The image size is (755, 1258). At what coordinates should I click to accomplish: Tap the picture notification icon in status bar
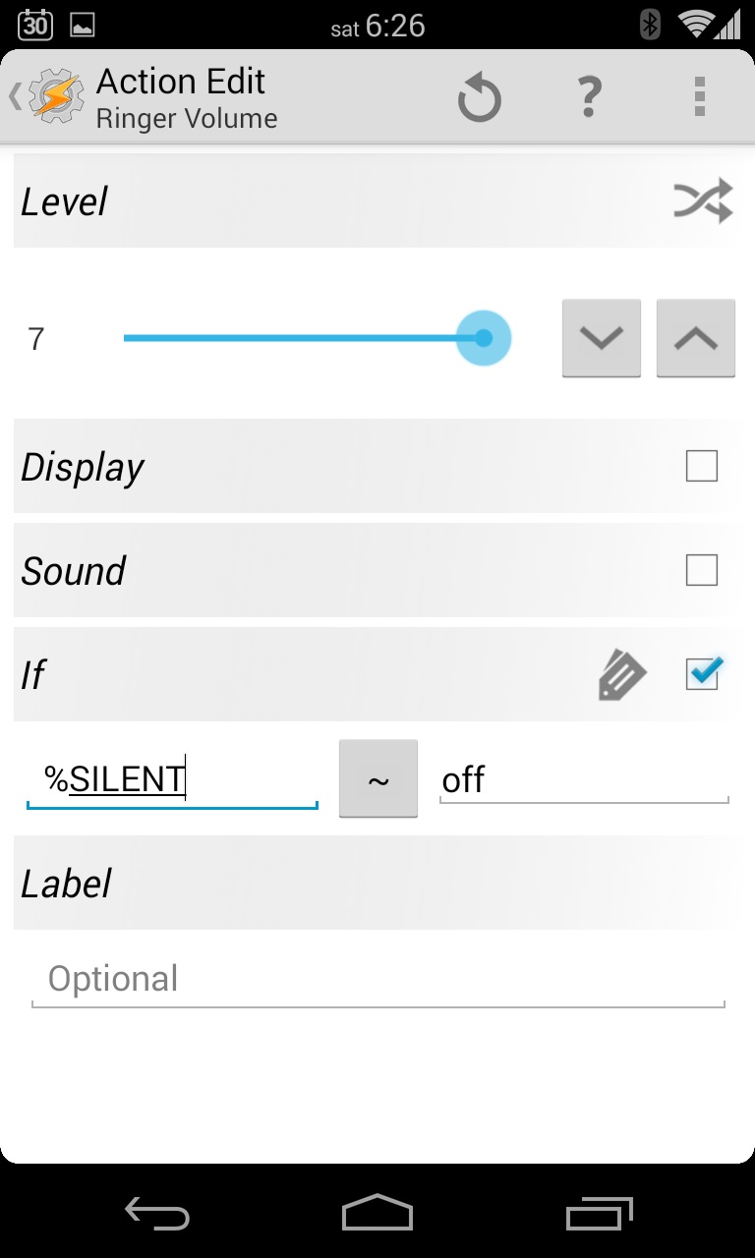(x=83, y=26)
